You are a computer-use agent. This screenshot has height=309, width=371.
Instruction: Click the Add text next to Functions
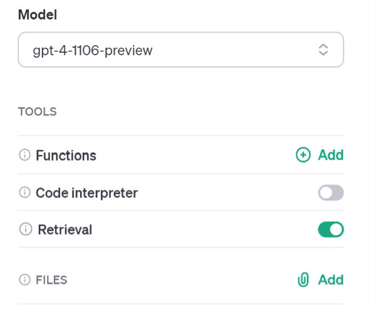[330, 155]
